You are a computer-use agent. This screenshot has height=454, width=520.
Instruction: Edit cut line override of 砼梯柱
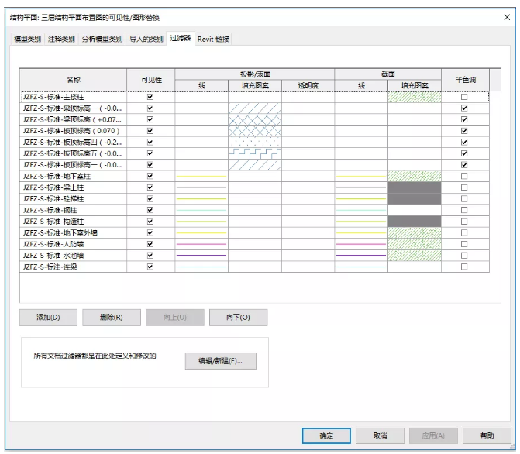[x=361, y=198]
